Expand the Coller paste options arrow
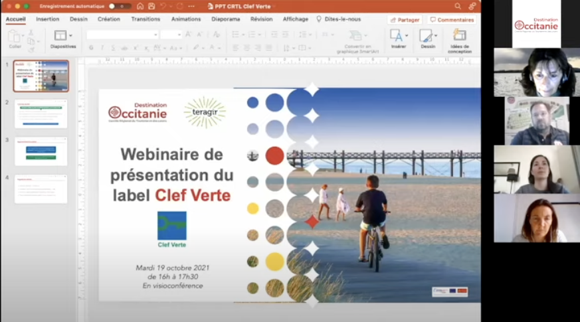 [23, 36]
